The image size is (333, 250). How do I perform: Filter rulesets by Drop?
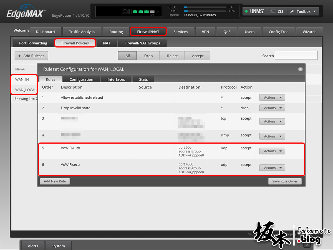click(x=148, y=56)
